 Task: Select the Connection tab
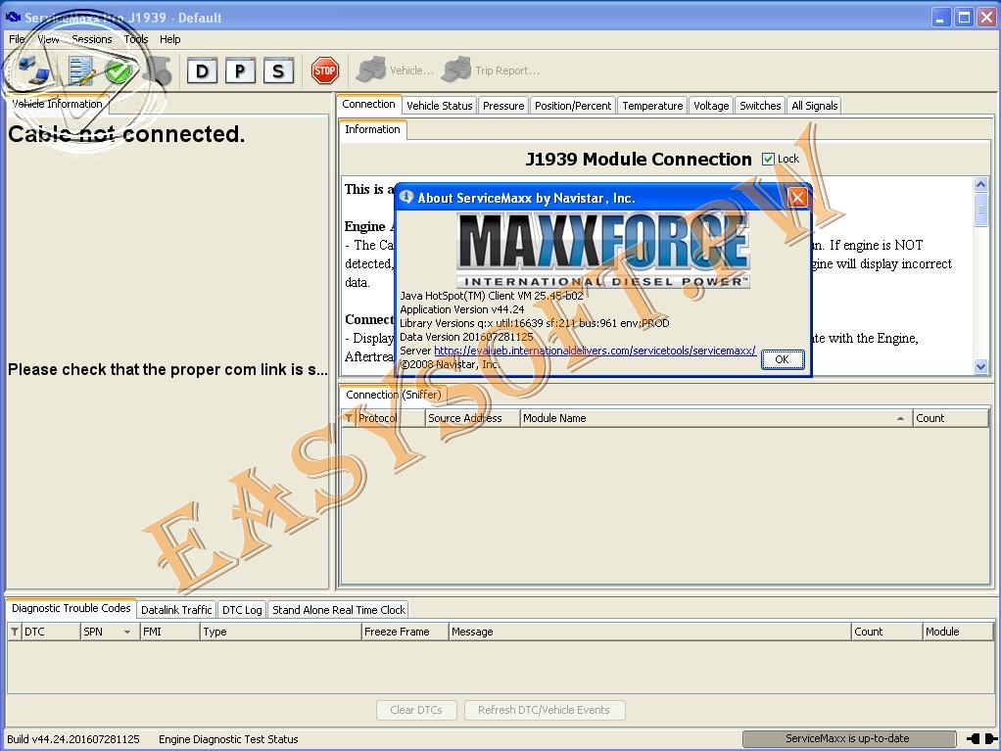(368, 104)
